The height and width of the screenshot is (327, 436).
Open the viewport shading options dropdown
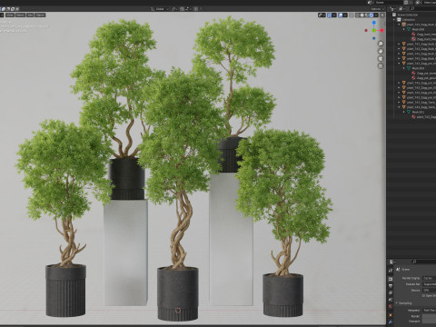pyautogui.click(x=376, y=15)
